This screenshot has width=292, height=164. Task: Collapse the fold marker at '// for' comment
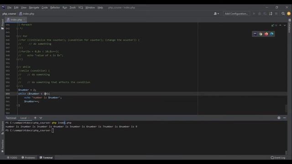tap(17, 36)
